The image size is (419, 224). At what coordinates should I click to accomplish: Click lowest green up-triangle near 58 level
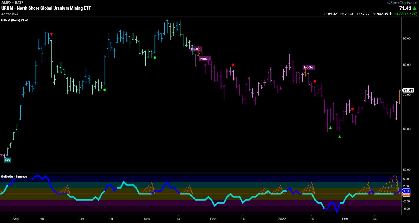pyautogui.click(x=340, y=137)
